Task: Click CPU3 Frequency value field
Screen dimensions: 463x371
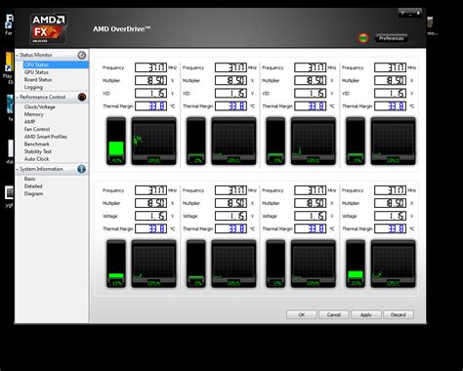Action: pos(390,67)
